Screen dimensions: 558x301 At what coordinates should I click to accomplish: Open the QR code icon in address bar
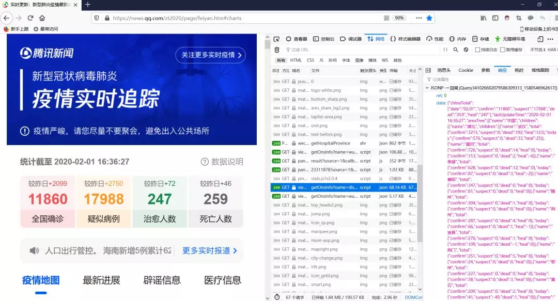click(386, 18)
